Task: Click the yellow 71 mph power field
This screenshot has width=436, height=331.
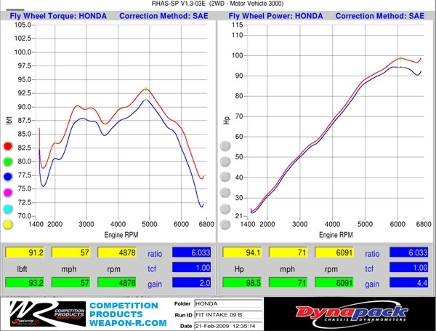Action: [288, 252]
